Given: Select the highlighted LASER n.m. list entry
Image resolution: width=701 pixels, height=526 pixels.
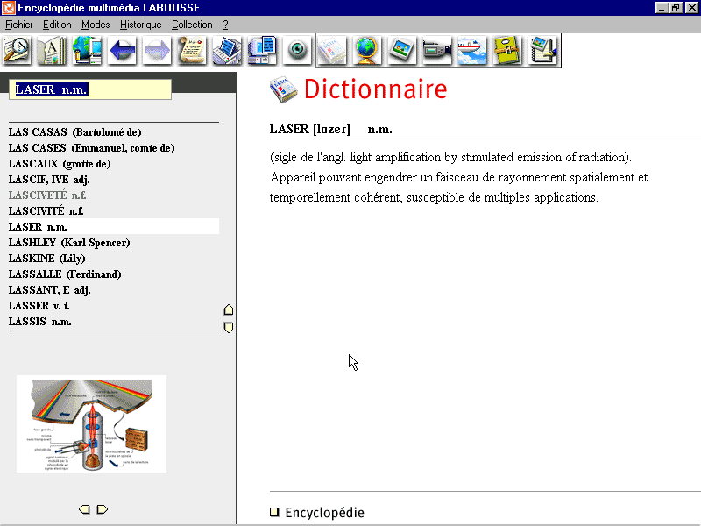Looking at the screenshot, I should pos(114,226).
